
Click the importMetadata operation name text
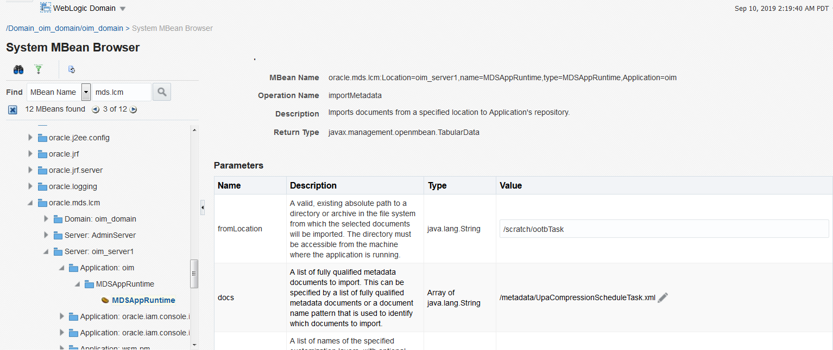[355, 95]
